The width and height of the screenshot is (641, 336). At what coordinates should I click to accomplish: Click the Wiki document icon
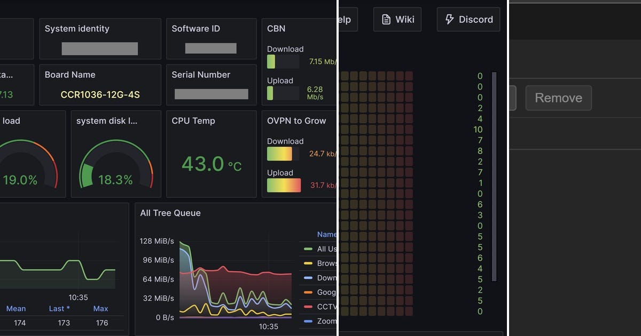386,19
